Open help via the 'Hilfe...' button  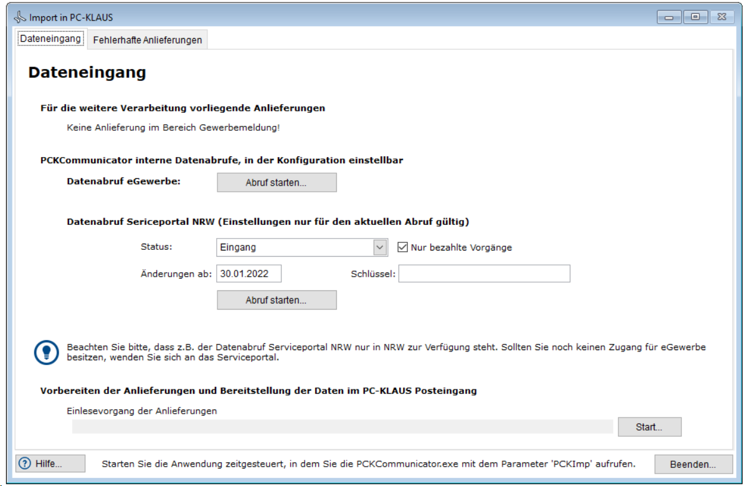(x=50, y=464)
